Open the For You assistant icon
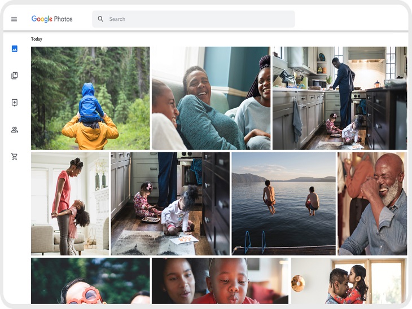The image size is (412, 309). click(x=15, y=103)
